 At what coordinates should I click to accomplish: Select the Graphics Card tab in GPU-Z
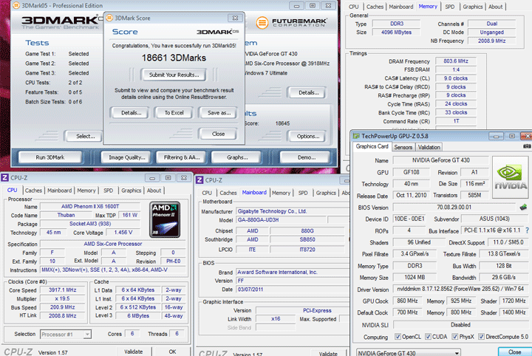coord(372,146)
